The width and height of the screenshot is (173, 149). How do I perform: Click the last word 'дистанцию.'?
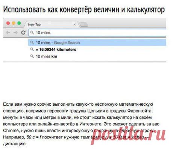pyautogui.click(x=15, y=144)
